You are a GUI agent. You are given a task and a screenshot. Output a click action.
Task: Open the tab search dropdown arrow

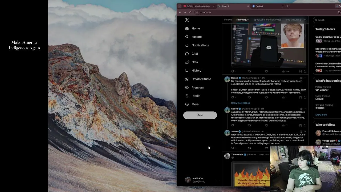pos(180,6)
